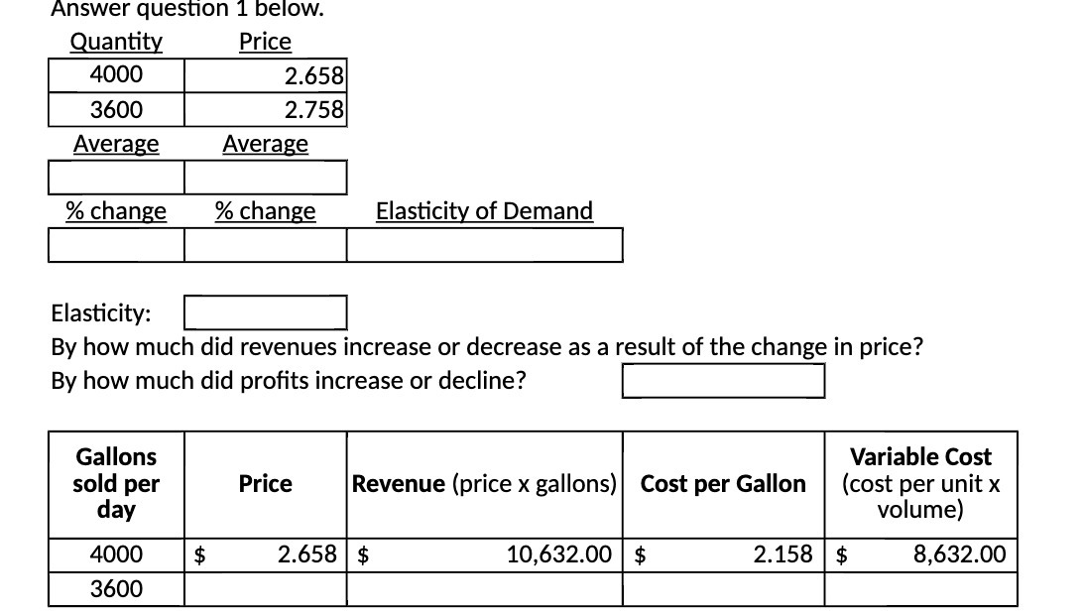Click the Elasticity answer field
Viewport: 1083px width, 616px height.
point(265,312)
